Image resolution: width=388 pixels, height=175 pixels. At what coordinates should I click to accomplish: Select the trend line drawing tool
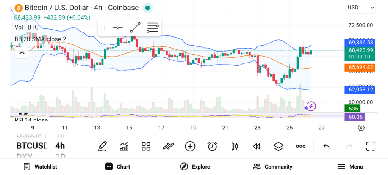[135, 27]
